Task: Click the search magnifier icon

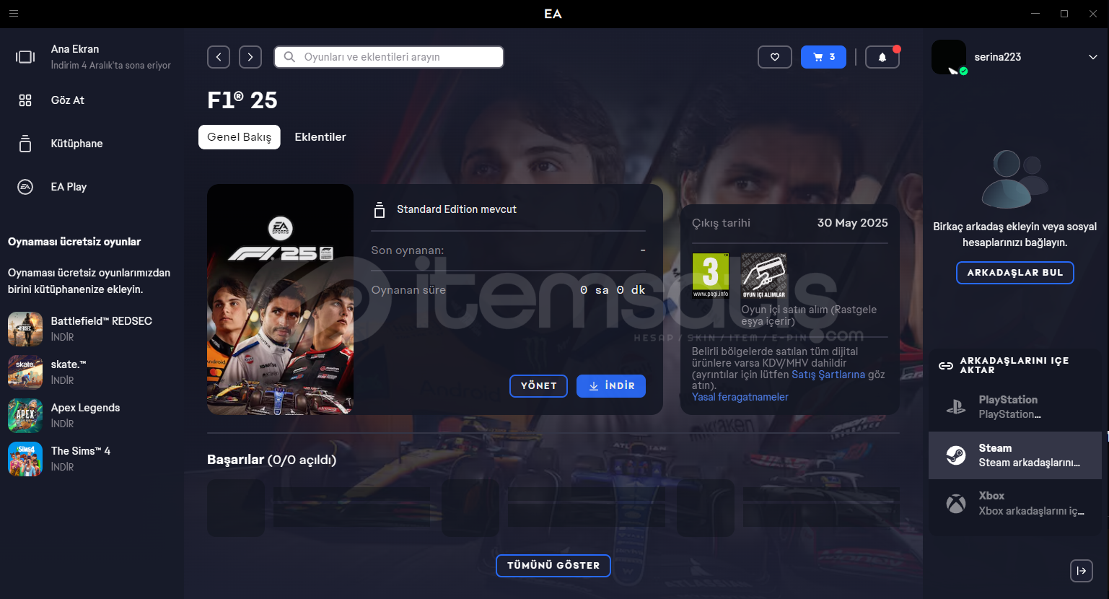Action: pyautogui.click(x=289, y=57)
